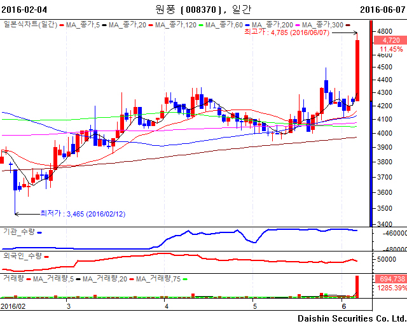
Task: Click the 1285.39% volume change value
Action: click(x=392, y=288)
